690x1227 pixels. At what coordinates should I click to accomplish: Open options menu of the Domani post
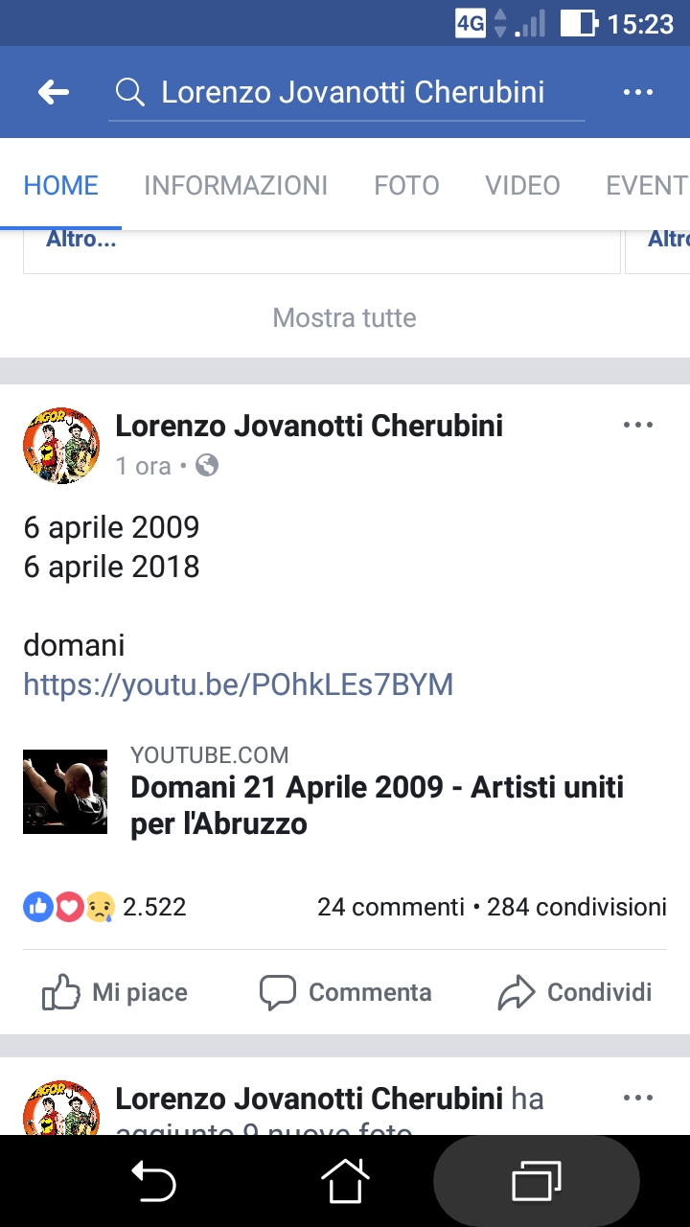coord(637,425)
